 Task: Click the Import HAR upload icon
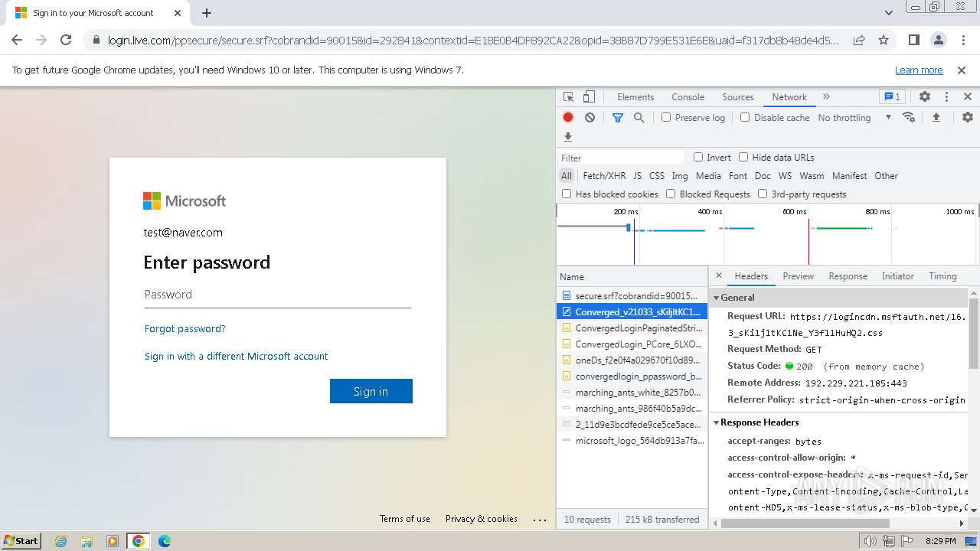(x=936, y=117)
